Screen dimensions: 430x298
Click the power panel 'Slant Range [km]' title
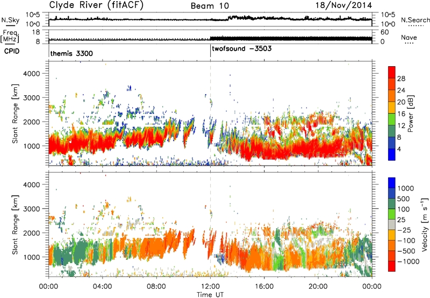point(15,113)
